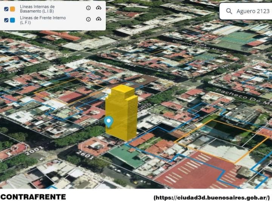This screenshot has width=272, height=201.
Task: Select the yellow 3D building volume
Action: (x=122, y=112)
